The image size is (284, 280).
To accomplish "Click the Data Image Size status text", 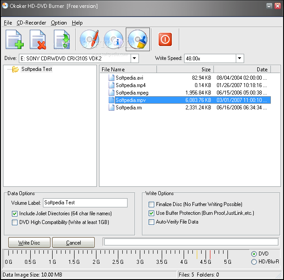I will pos(32,275).
